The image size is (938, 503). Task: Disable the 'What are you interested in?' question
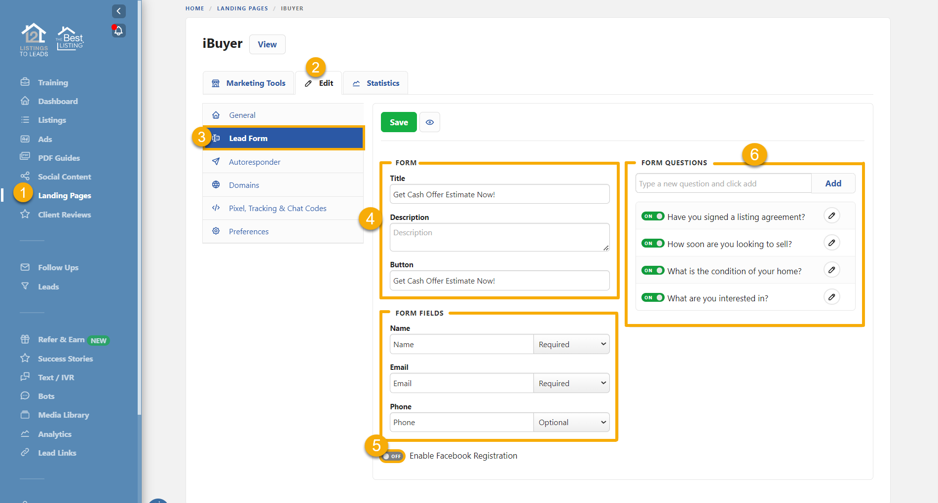tap(653, 297)
